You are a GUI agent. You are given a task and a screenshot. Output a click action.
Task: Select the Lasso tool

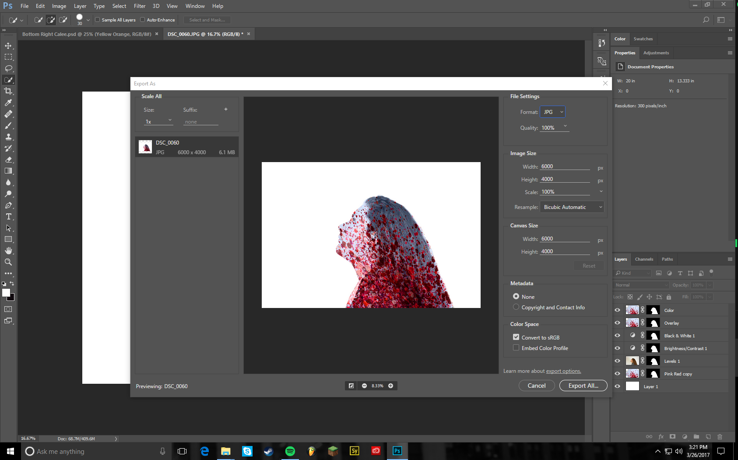click(8, 68)
